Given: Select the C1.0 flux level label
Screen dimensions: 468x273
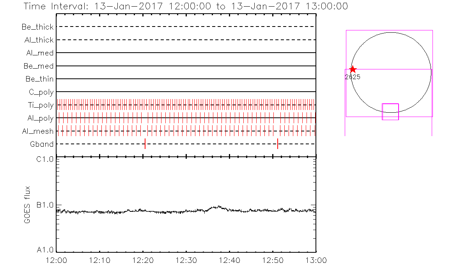Looking at the screenshot, I should pyautogui.click(x=46, y=159).
